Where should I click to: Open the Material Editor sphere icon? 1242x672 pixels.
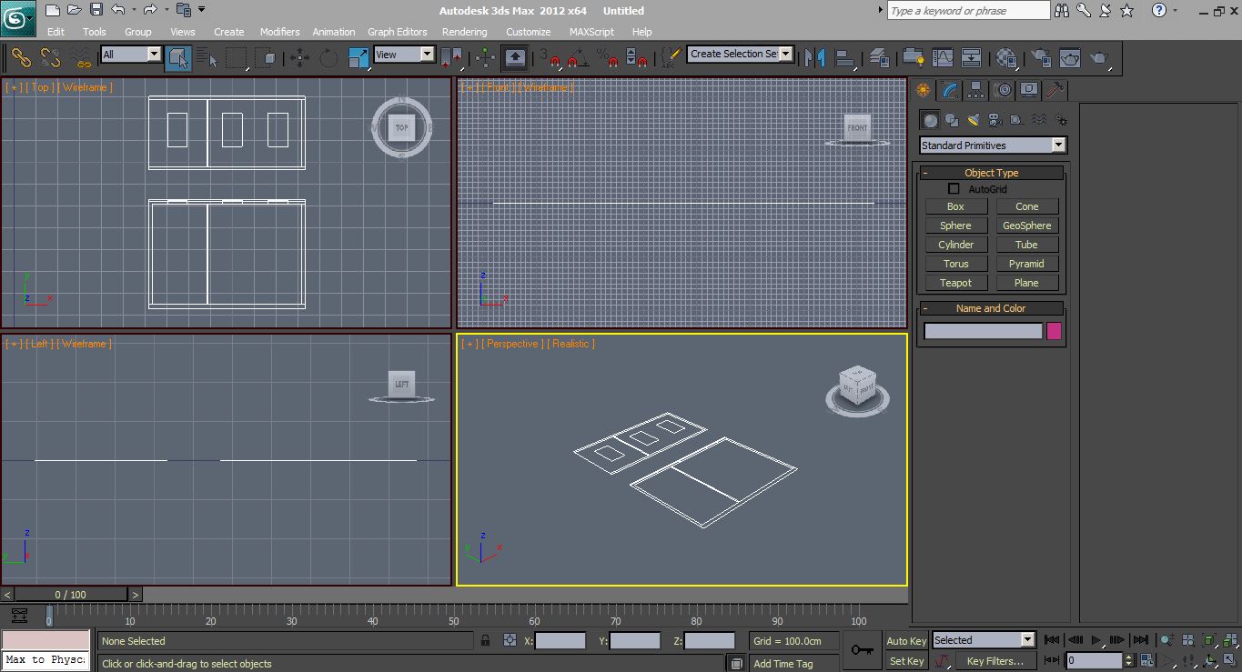(x=1005, y=58)
